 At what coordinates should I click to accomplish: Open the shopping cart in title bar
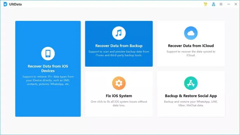click(205, 4)
